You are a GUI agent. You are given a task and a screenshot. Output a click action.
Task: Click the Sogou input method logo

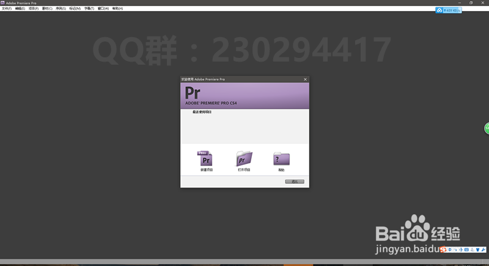click(x=443, y=250)
